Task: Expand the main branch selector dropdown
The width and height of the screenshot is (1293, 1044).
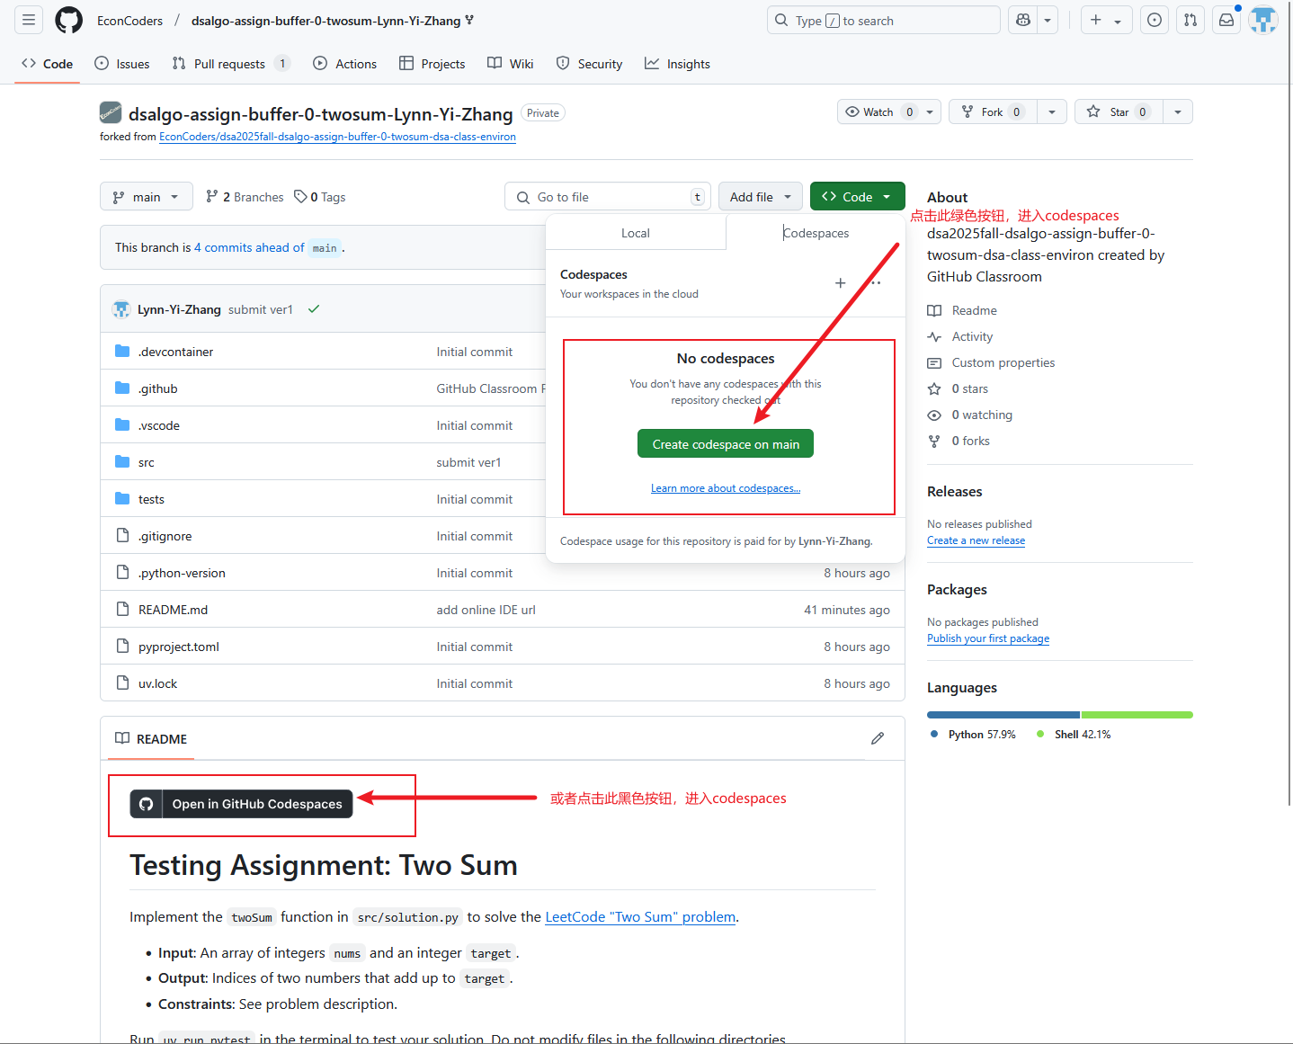Action: tap(147, 197)
